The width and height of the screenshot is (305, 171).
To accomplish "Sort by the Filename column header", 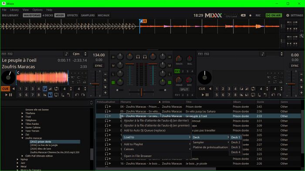I will (x=140, y=102).
